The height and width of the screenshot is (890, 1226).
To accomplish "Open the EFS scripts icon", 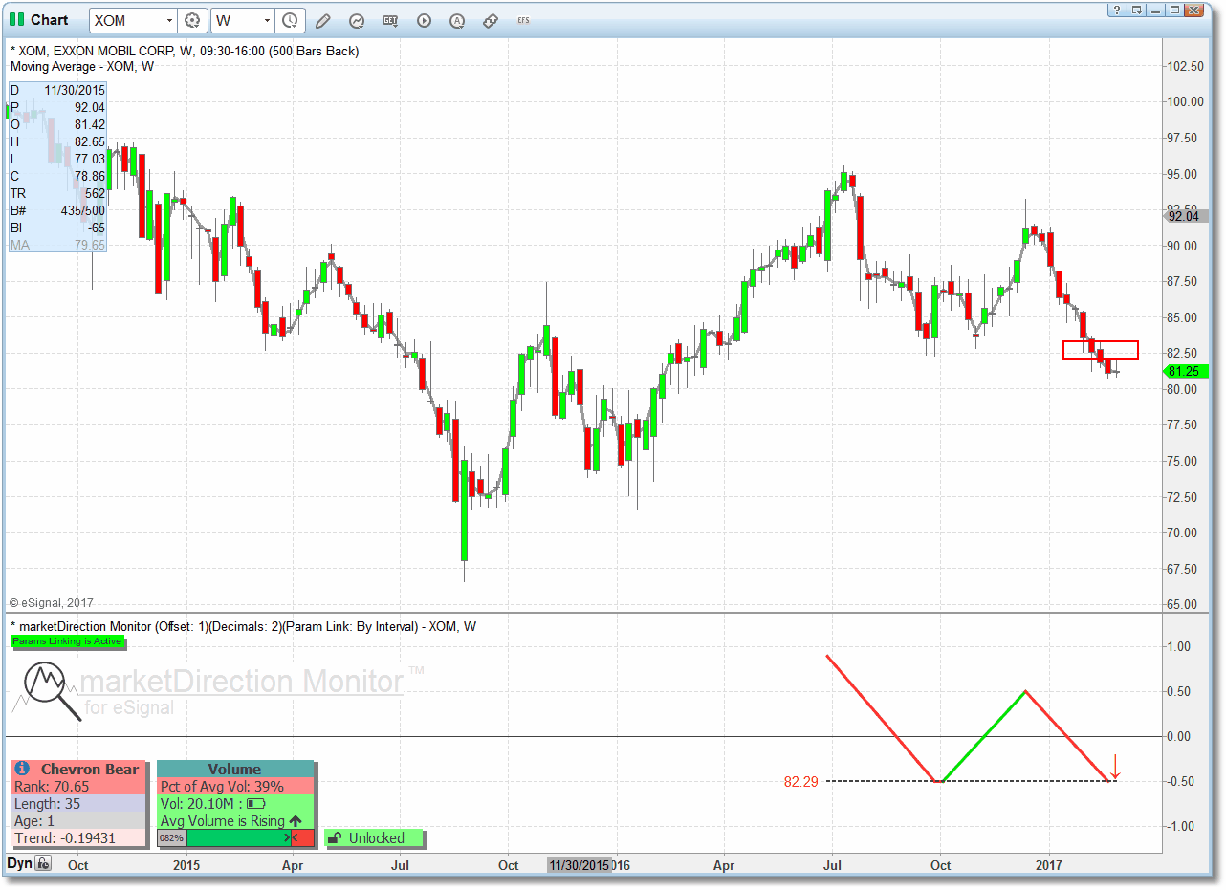I will [x=523, y=20].
